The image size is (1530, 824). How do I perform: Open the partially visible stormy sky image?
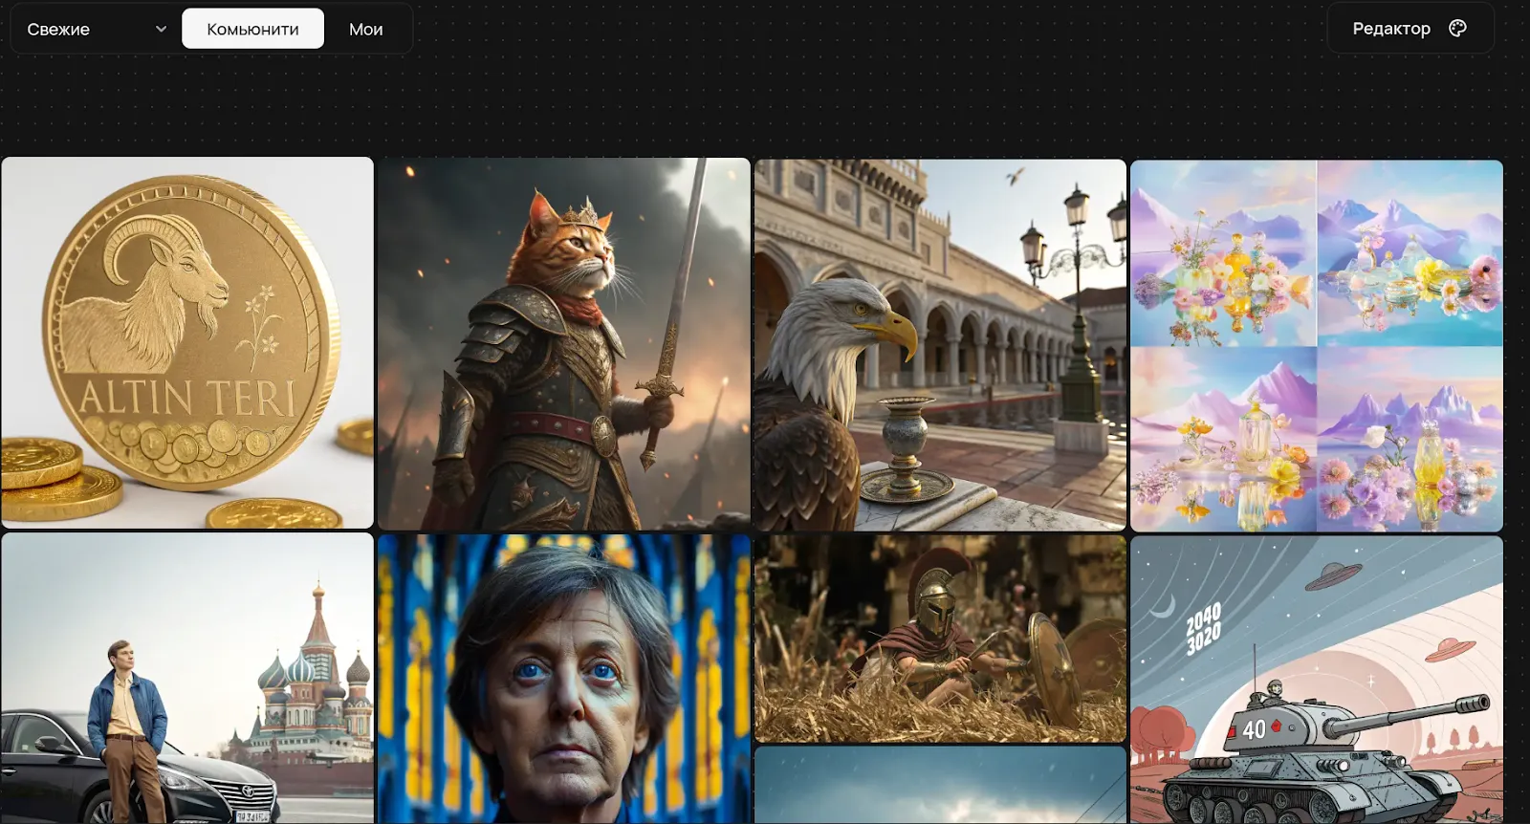pyautogui.click(x=940, y=785)
